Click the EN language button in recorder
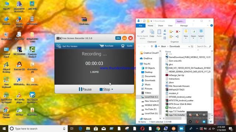236x132 pixels. (x=118, y=38)
